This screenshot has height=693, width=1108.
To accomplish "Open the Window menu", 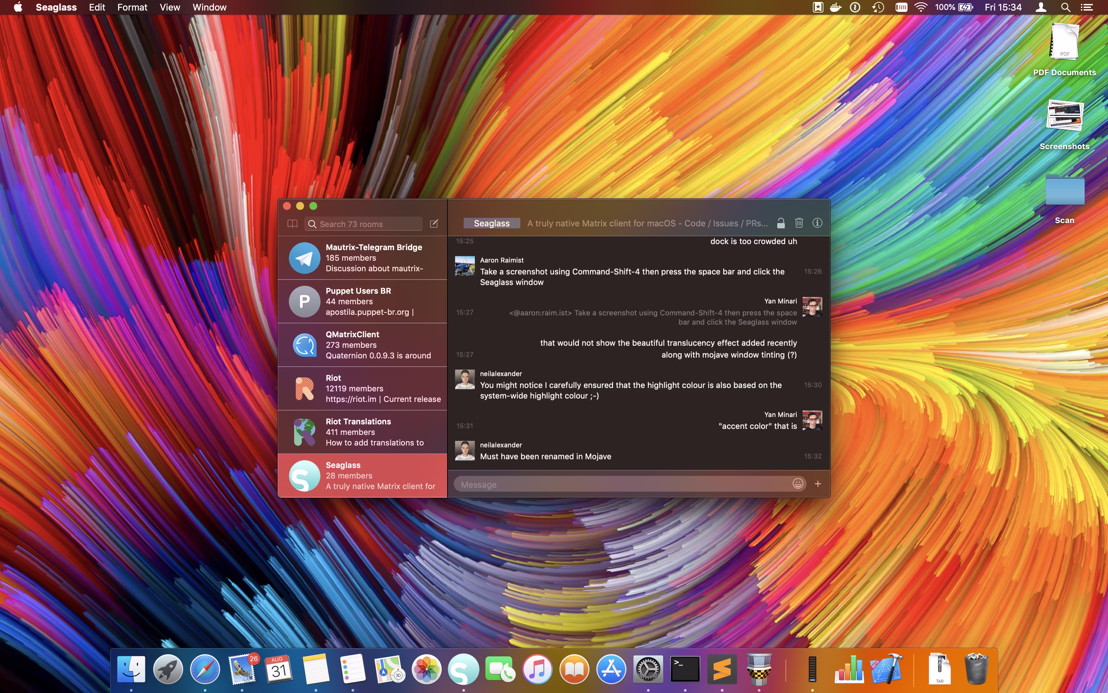I will 209,7.
